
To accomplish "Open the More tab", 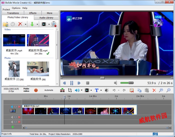I will [50, 13].
